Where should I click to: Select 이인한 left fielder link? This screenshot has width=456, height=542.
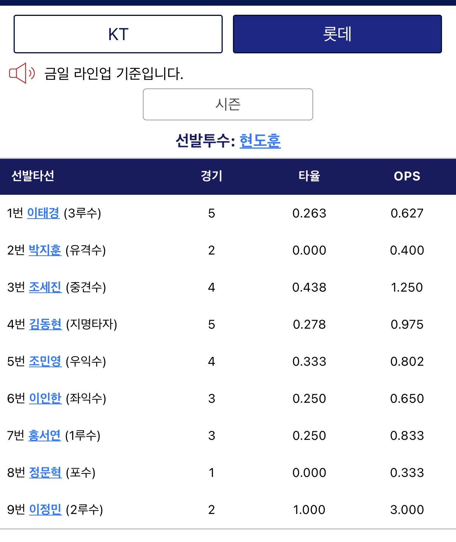click(x=45, y=398)
